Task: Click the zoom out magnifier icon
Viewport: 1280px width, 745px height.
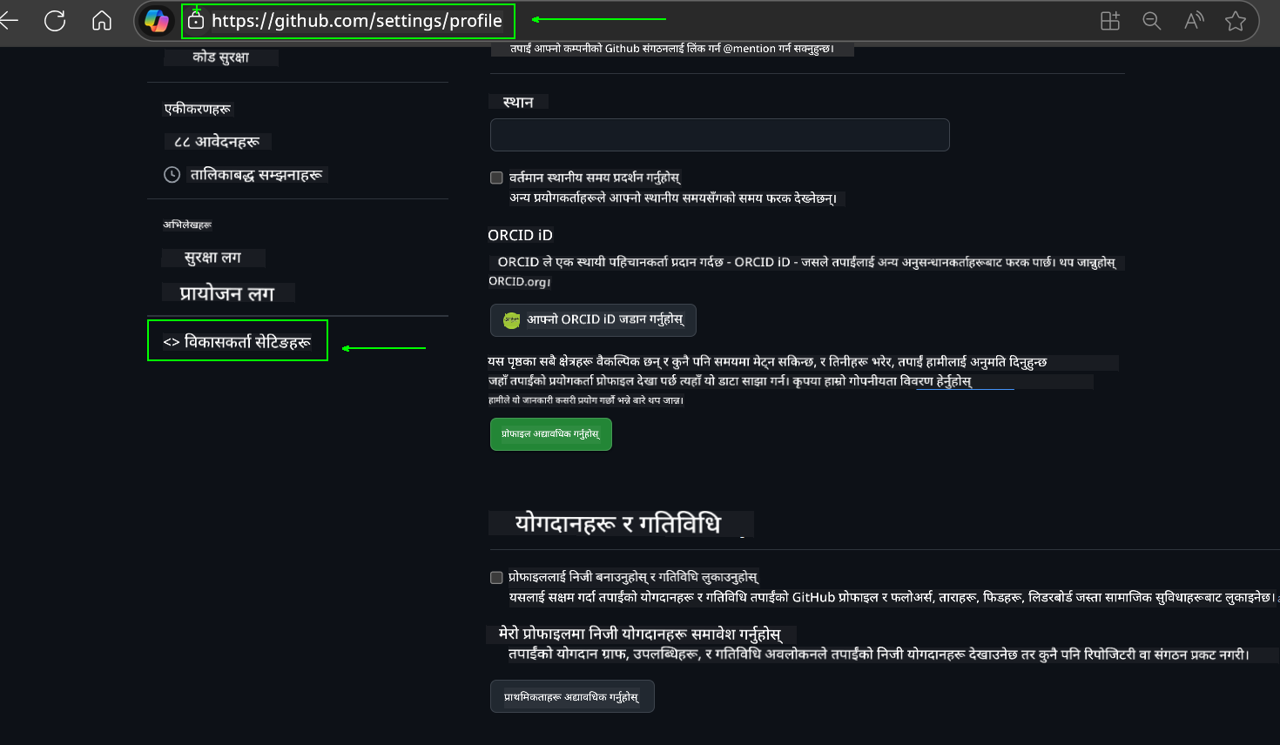Action: (1152, 21)
